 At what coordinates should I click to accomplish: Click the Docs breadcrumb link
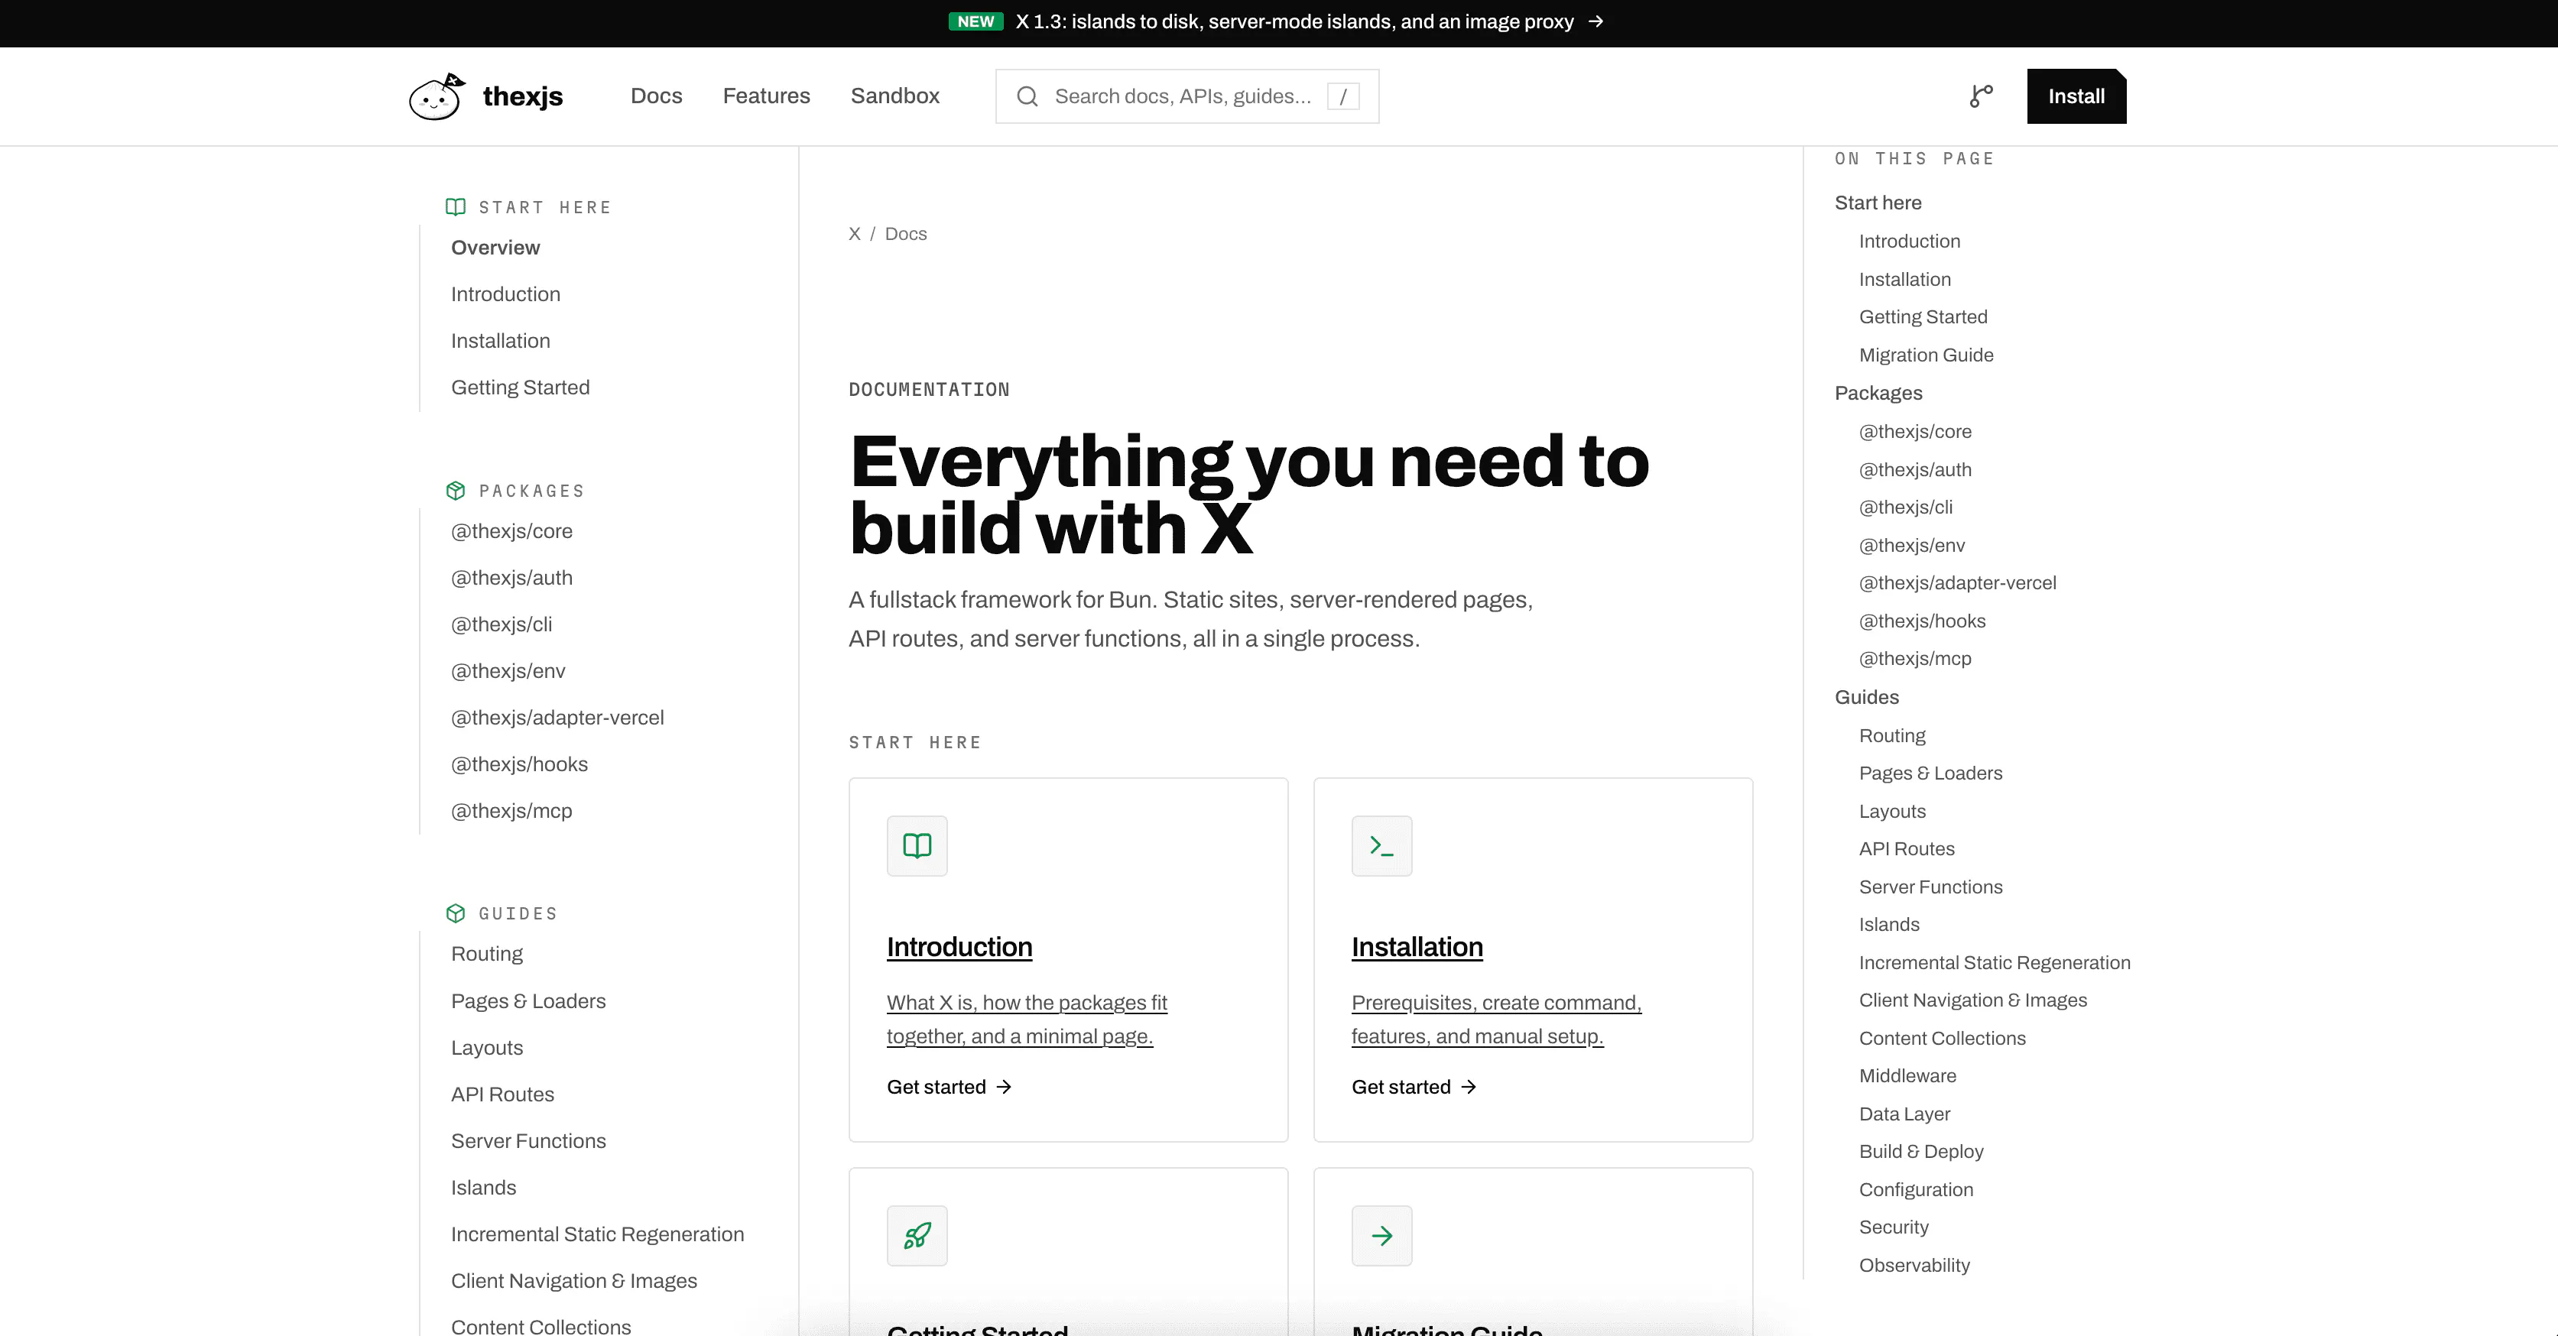tap(906, 234)
